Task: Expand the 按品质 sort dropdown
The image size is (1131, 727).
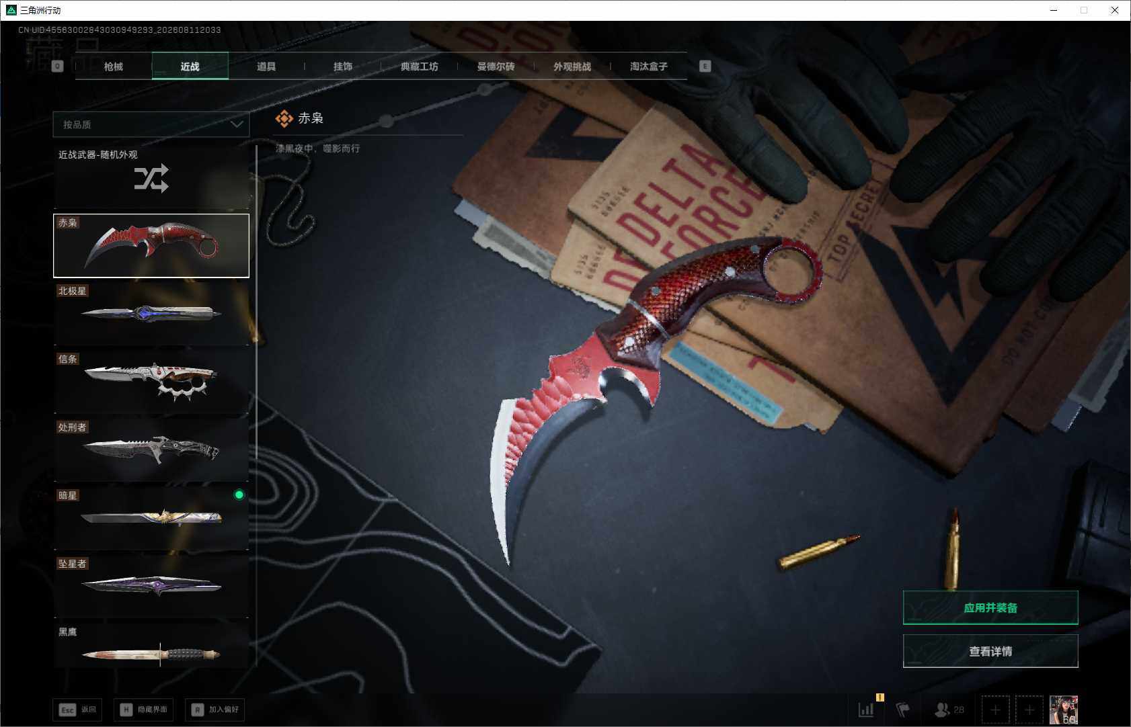Action: point(151,124)
